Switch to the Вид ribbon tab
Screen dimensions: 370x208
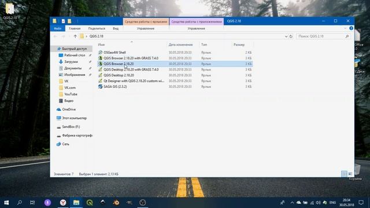point(116,28)
